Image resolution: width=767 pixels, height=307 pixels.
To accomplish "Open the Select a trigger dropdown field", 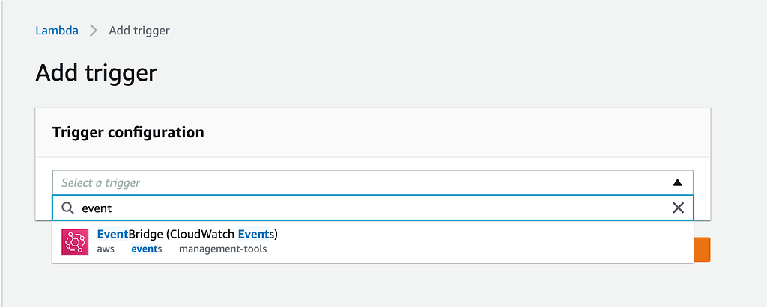I will pos(373,183).
